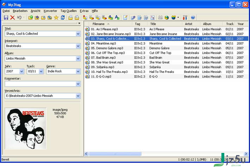Open the Datei menu
250x167 pixels.
coord(6,11)
